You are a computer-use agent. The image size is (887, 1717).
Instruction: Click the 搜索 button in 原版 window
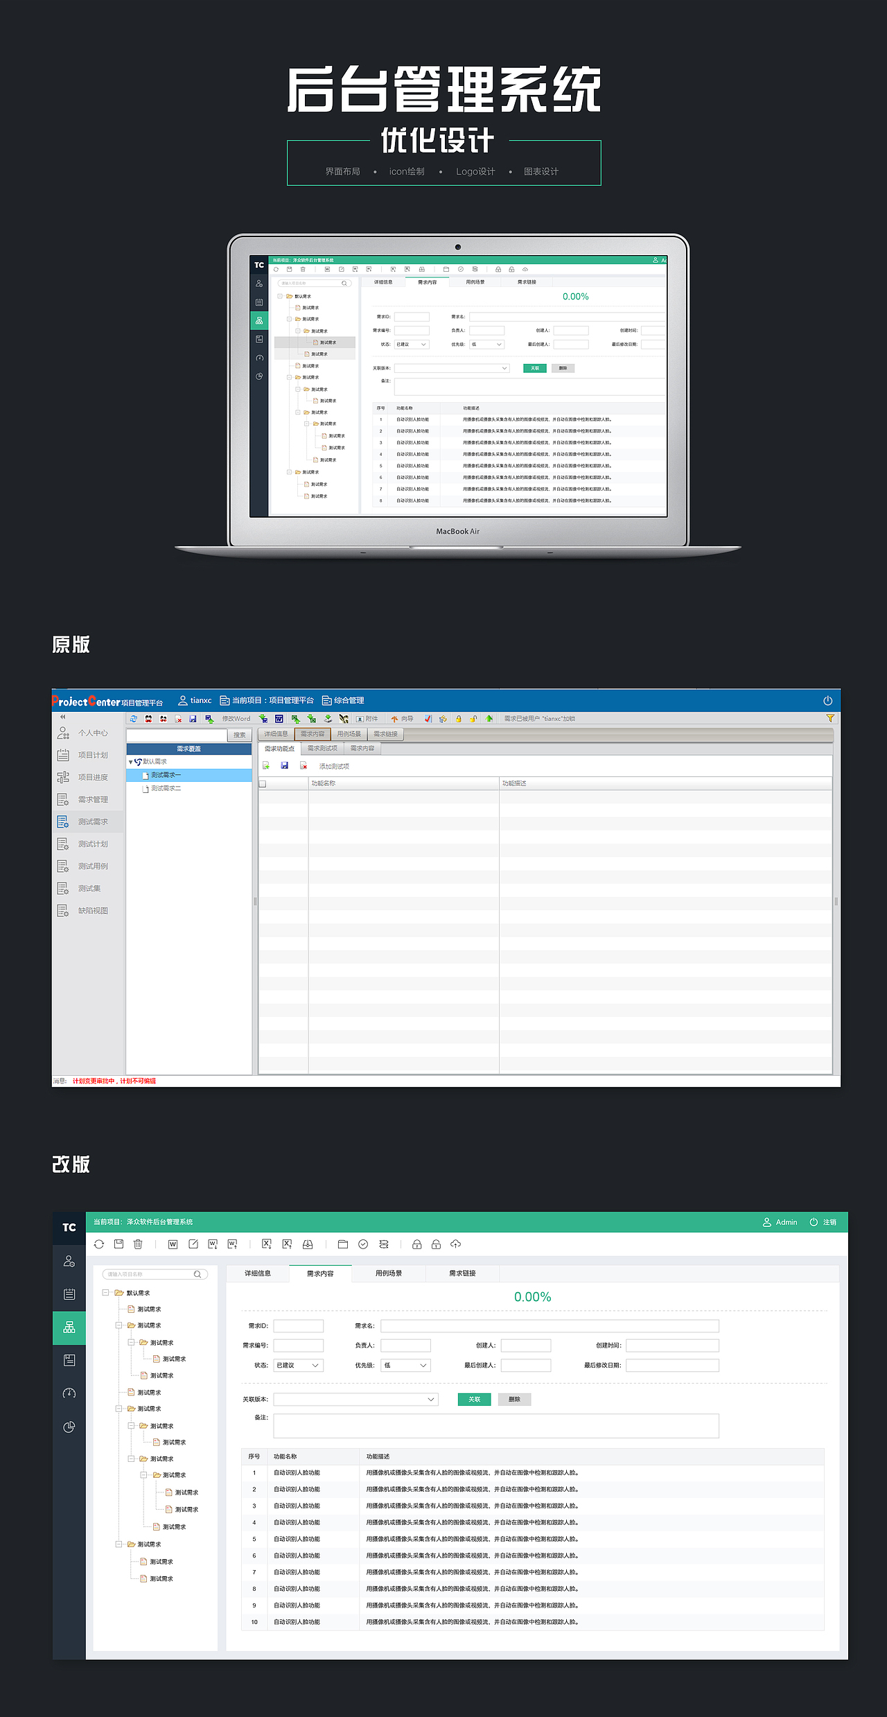tap(240, 735)
